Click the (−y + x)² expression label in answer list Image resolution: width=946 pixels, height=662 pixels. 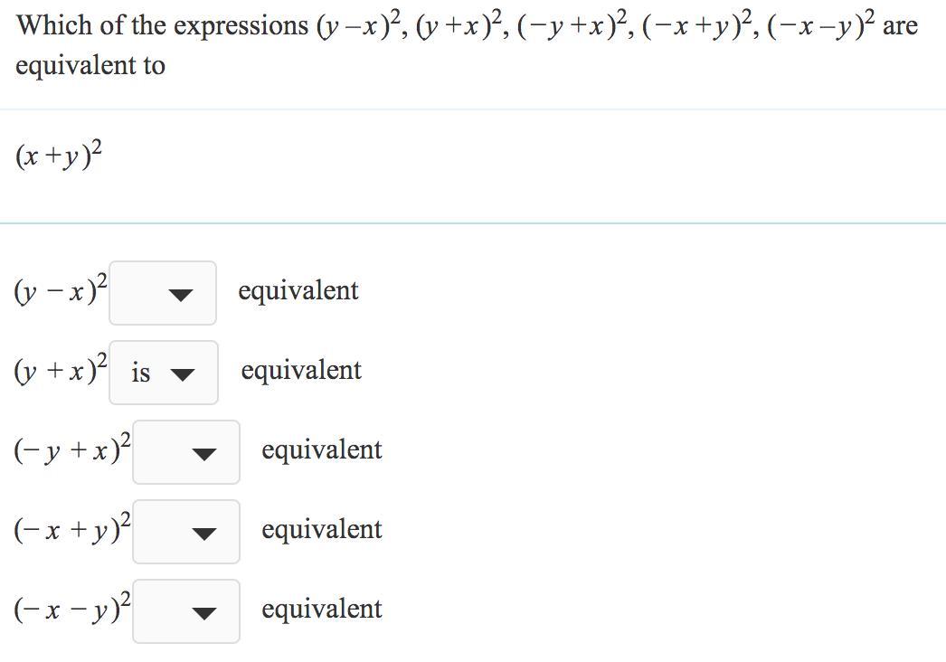[x=72, y=450]
